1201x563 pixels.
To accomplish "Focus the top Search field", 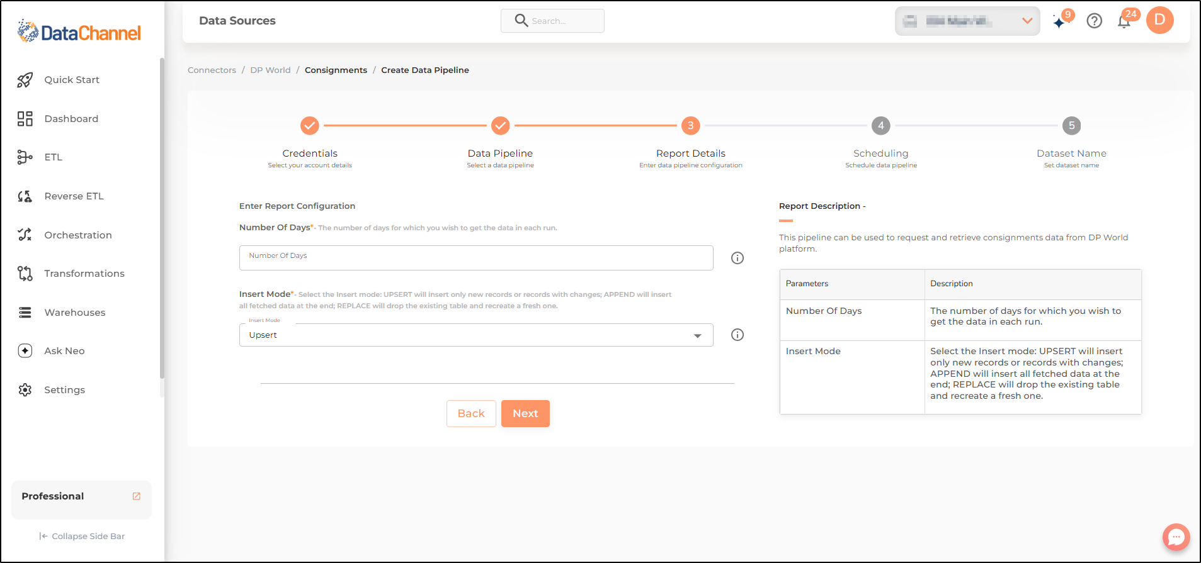I will [x=552, y=21].
